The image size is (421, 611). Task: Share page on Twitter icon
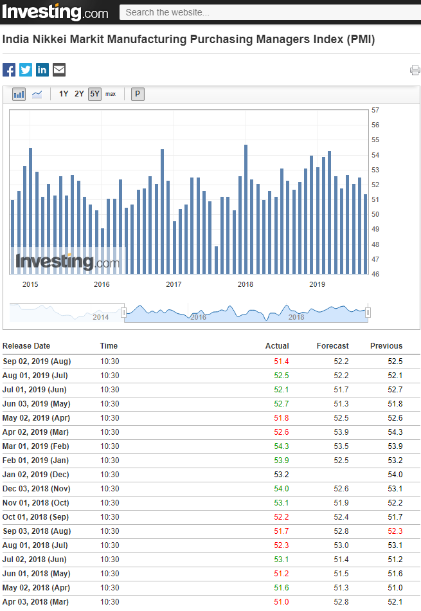pyautogui.click(x=26, y=69)
